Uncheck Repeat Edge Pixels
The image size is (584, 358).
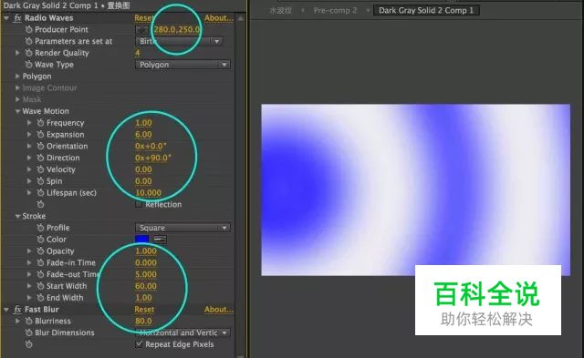(x=139, y=343)
